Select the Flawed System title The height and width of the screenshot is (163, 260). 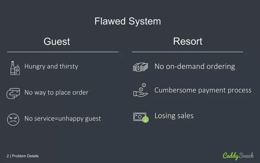[128, 21]
